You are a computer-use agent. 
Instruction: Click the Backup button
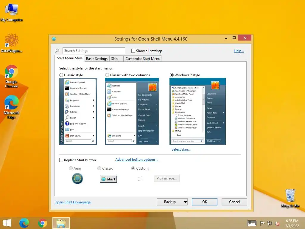pos(170,202)
